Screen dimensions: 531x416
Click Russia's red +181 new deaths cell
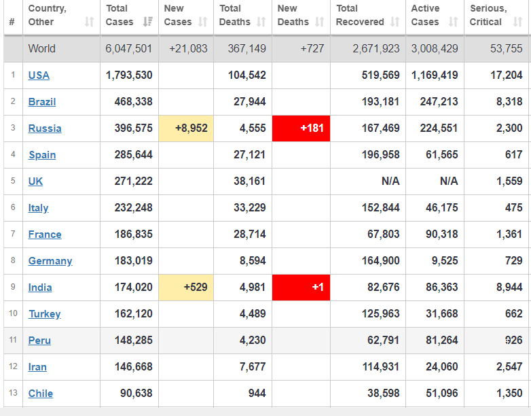tap(301, 128)
